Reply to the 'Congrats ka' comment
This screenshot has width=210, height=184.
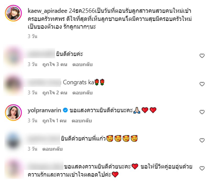(82, 93)
